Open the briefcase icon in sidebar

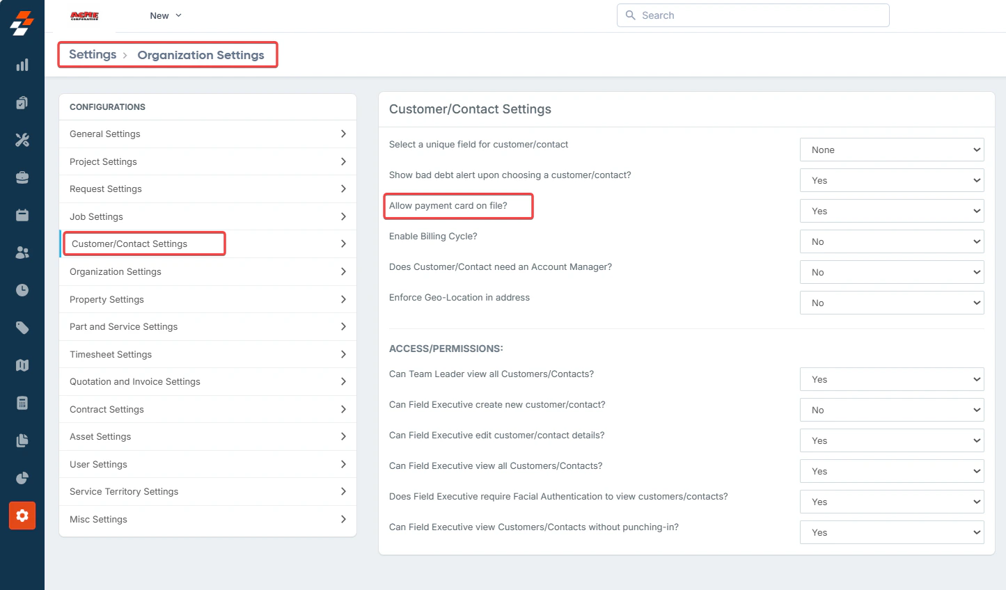point(22,177)
